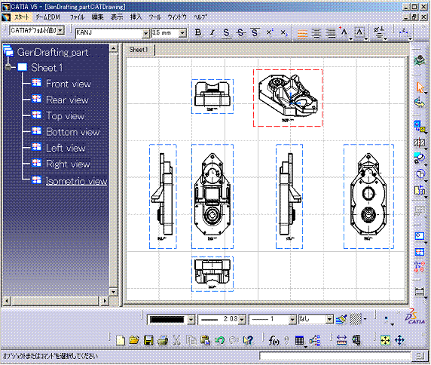Click the copy object format paintbrush

click(341, 319)
